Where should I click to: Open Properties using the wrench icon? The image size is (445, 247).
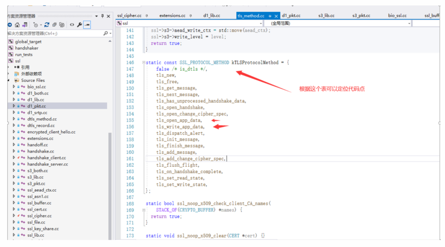tap(80, 24)
